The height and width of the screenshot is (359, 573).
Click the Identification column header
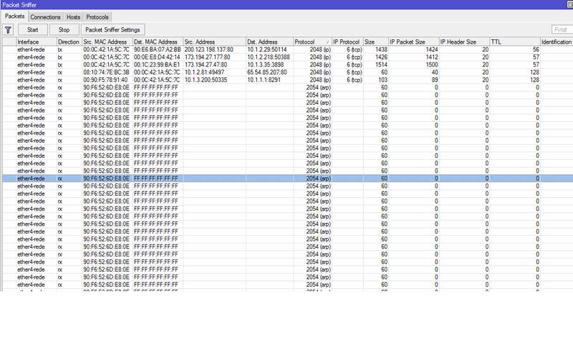pyautogui.click(x=557, y=42)
